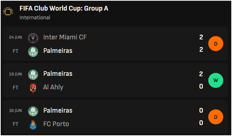Click FT status of the 19 JUN match

click(x=15, y=88)
